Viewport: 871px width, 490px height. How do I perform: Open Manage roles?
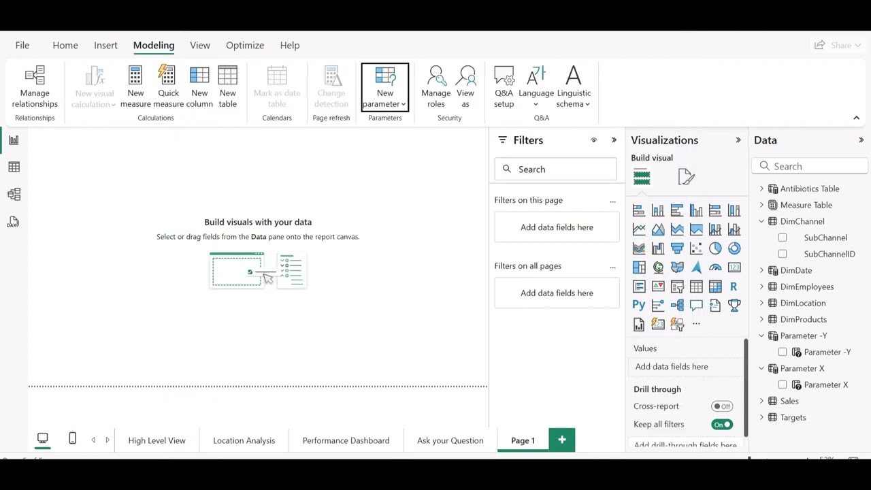pos(436,86)
